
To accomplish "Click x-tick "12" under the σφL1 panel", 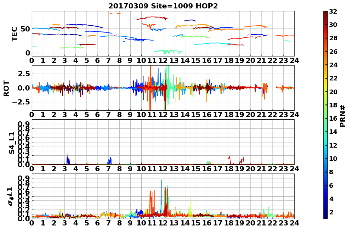I will [x=163, y=223].
